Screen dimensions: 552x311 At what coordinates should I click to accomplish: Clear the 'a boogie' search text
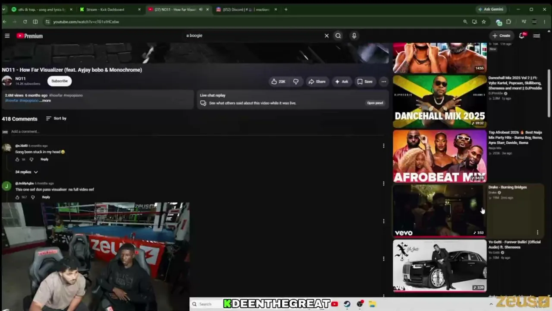click(x=326, y=36)
